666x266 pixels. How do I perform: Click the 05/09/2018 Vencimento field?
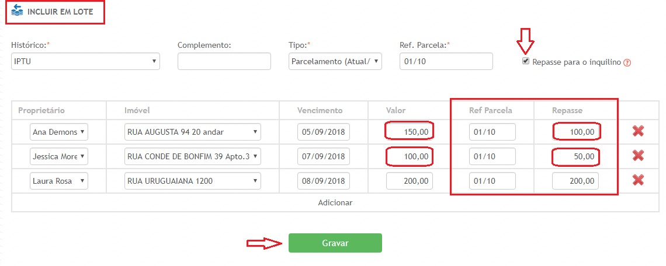pyautogui.click(x=323, y=132)
